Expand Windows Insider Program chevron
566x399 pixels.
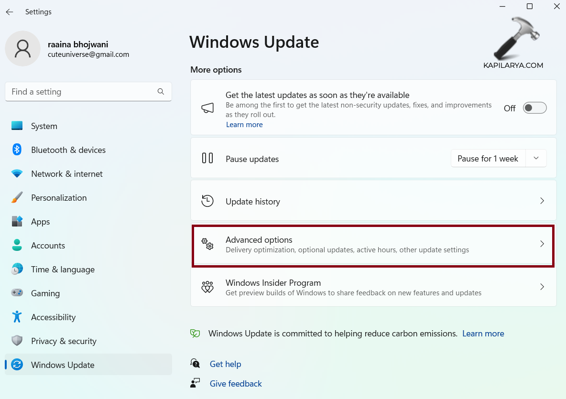pos(542,287)
